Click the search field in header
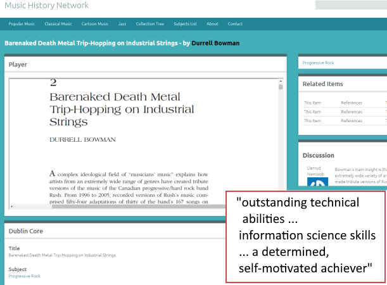 point(351,5)
